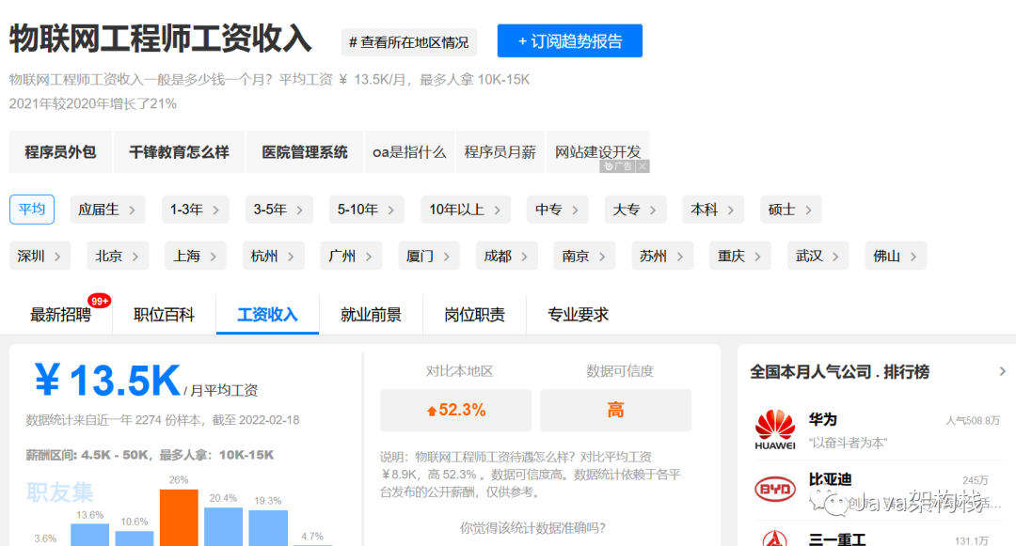This screenshot has height=546, width=1016.
Task: Click the 人气508.8万 popularity value
Action: (x=973, y=420)
